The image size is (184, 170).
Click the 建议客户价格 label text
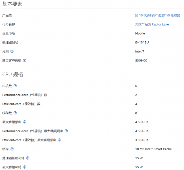12,61
